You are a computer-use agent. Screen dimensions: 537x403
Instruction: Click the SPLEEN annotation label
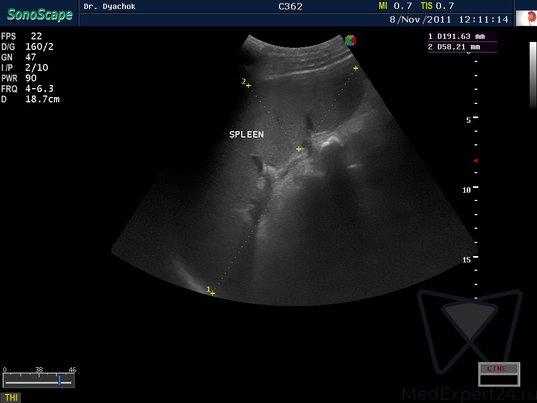coord(246,135)
